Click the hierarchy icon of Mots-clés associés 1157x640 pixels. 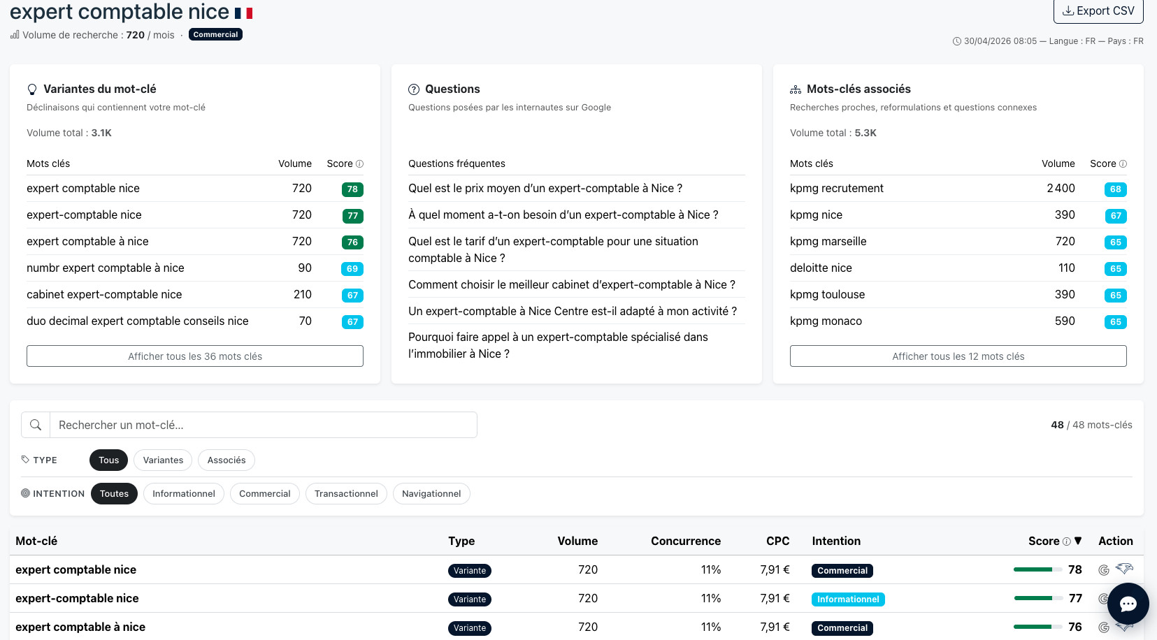[x=796, y=89]
